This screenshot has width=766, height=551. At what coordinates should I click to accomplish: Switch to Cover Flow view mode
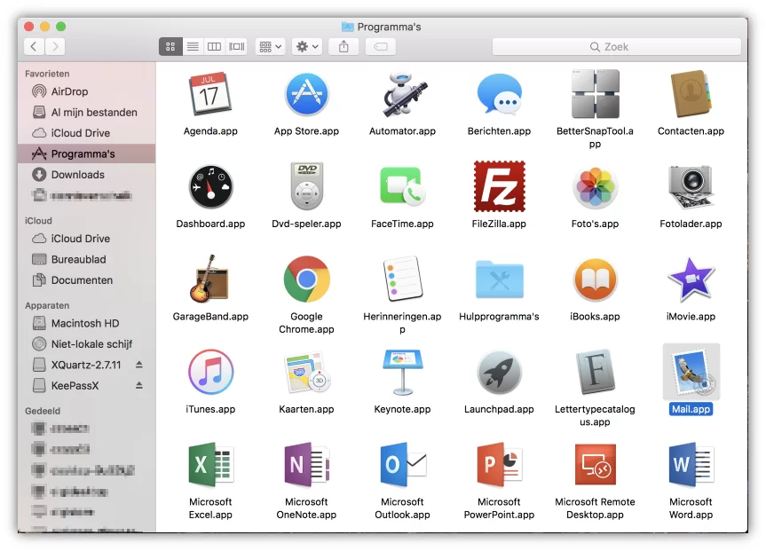(237, 46)
